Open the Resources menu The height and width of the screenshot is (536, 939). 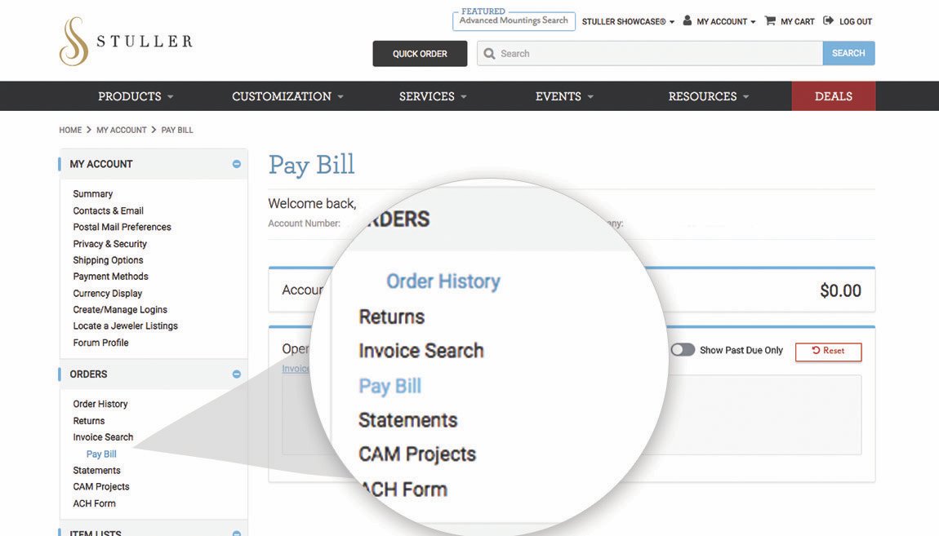[709, 96]
